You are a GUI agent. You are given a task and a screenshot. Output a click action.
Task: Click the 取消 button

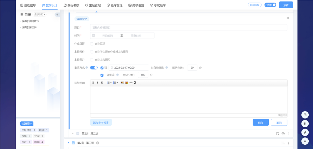[x=279, y=122]
